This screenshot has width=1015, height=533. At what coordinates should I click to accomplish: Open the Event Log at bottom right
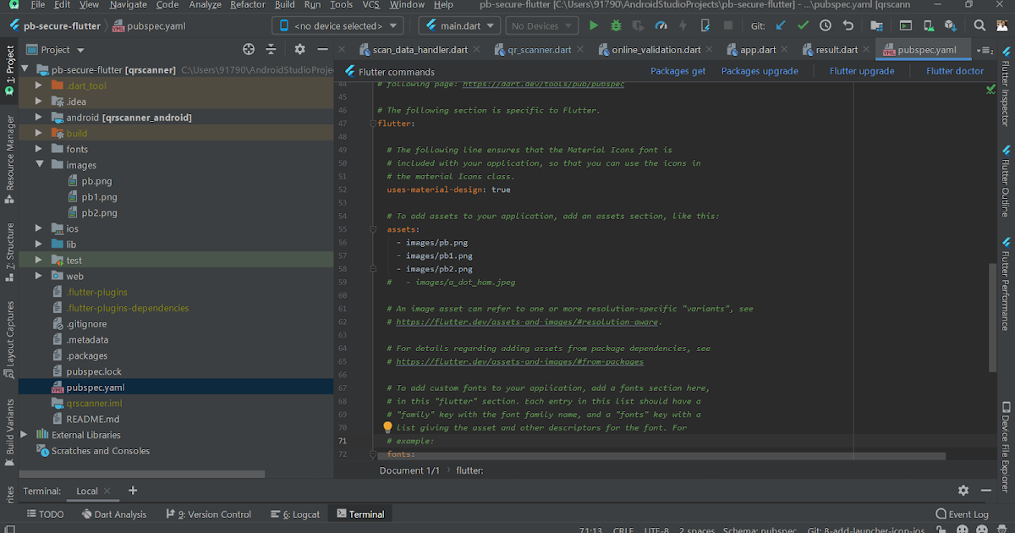coord(962,514)
